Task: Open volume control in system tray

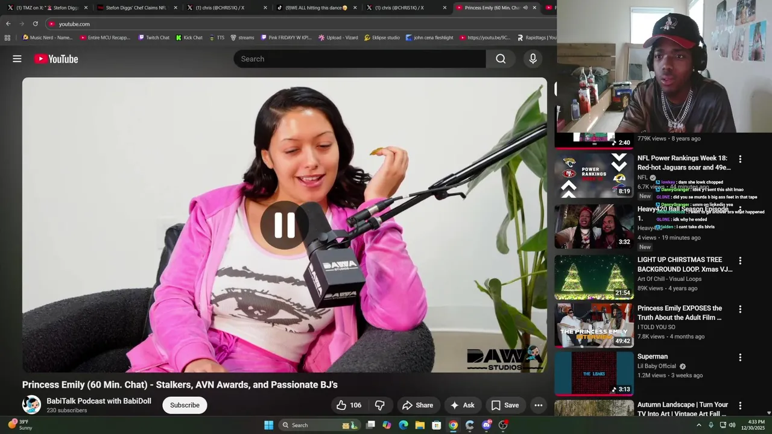Action: point(732,425)
